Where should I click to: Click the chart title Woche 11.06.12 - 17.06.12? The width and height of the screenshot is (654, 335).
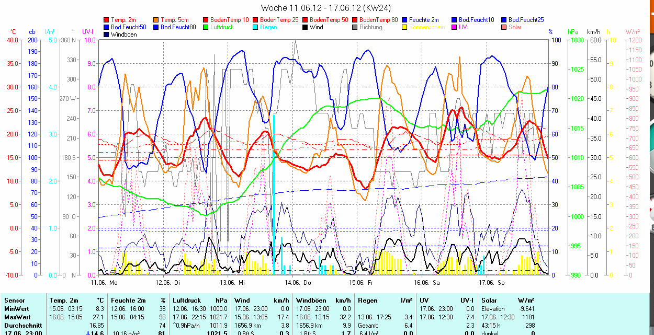(325, 8)
